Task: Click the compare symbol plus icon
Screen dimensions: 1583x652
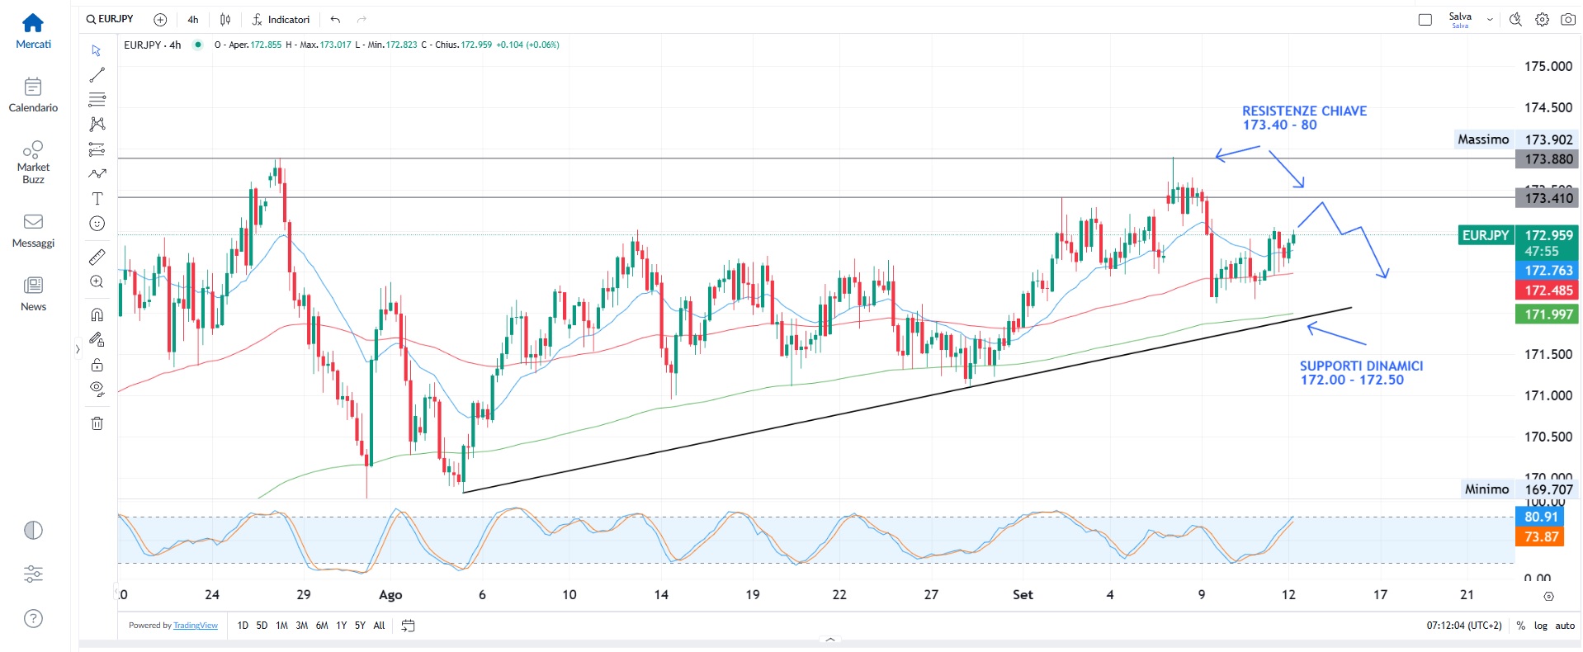Action: [x=160, y=20]
